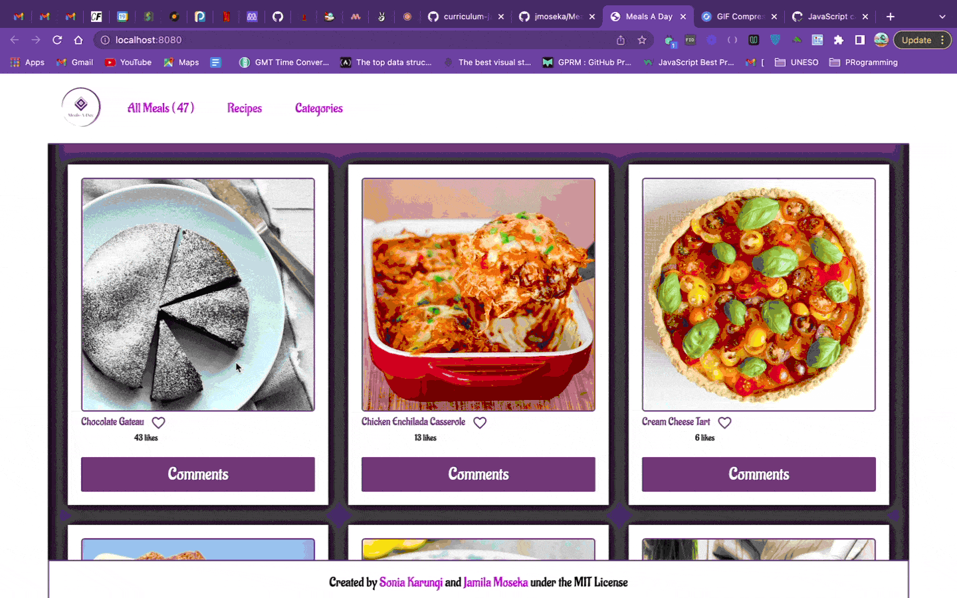This screenshot has height=598, width=957.
Task: Click the 'Cream Cheese Tart' meal title
Action: [x=676, y=422]
